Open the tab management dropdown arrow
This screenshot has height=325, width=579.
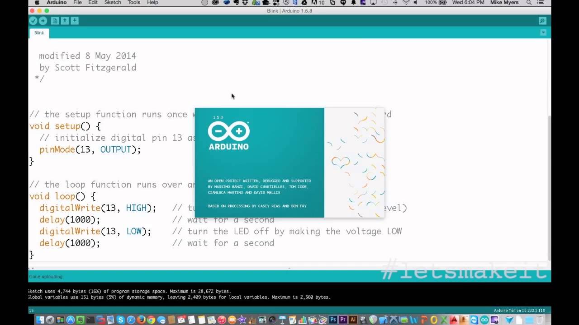pos(543,32)
